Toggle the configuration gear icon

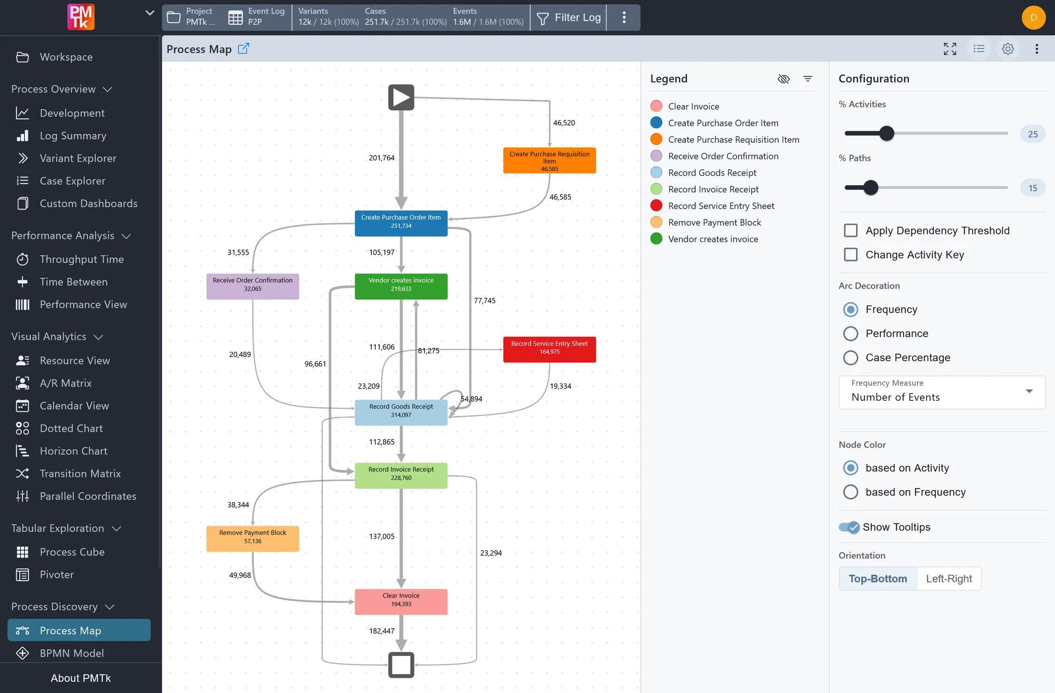coord(1008,49)
